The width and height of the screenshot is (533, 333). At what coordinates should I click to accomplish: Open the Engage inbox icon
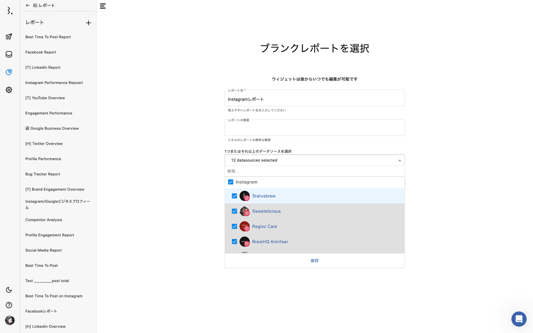[9, 54]
